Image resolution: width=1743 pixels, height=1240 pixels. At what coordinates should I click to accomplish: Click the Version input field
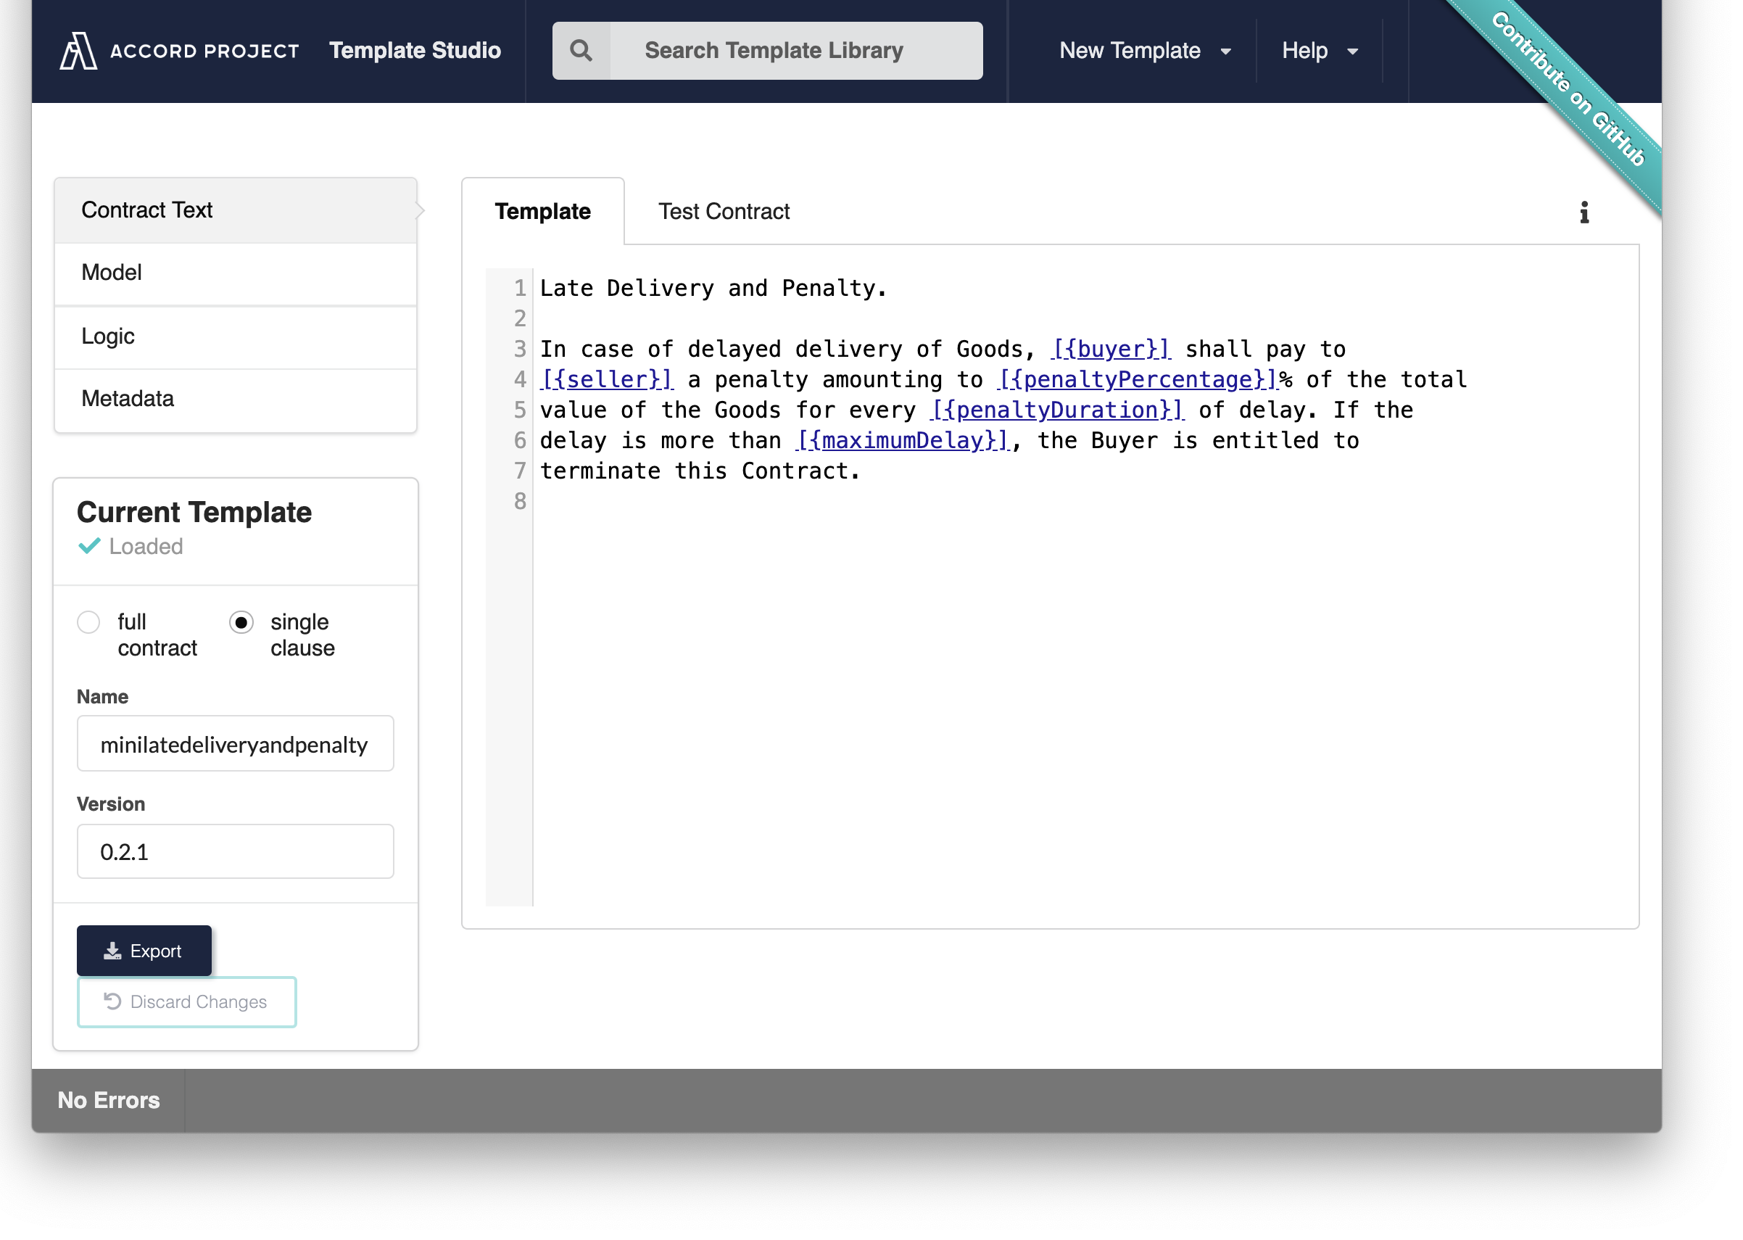[x=235, y=851]
